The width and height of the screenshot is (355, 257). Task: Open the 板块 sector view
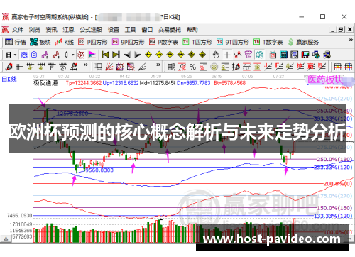(40, 42)
